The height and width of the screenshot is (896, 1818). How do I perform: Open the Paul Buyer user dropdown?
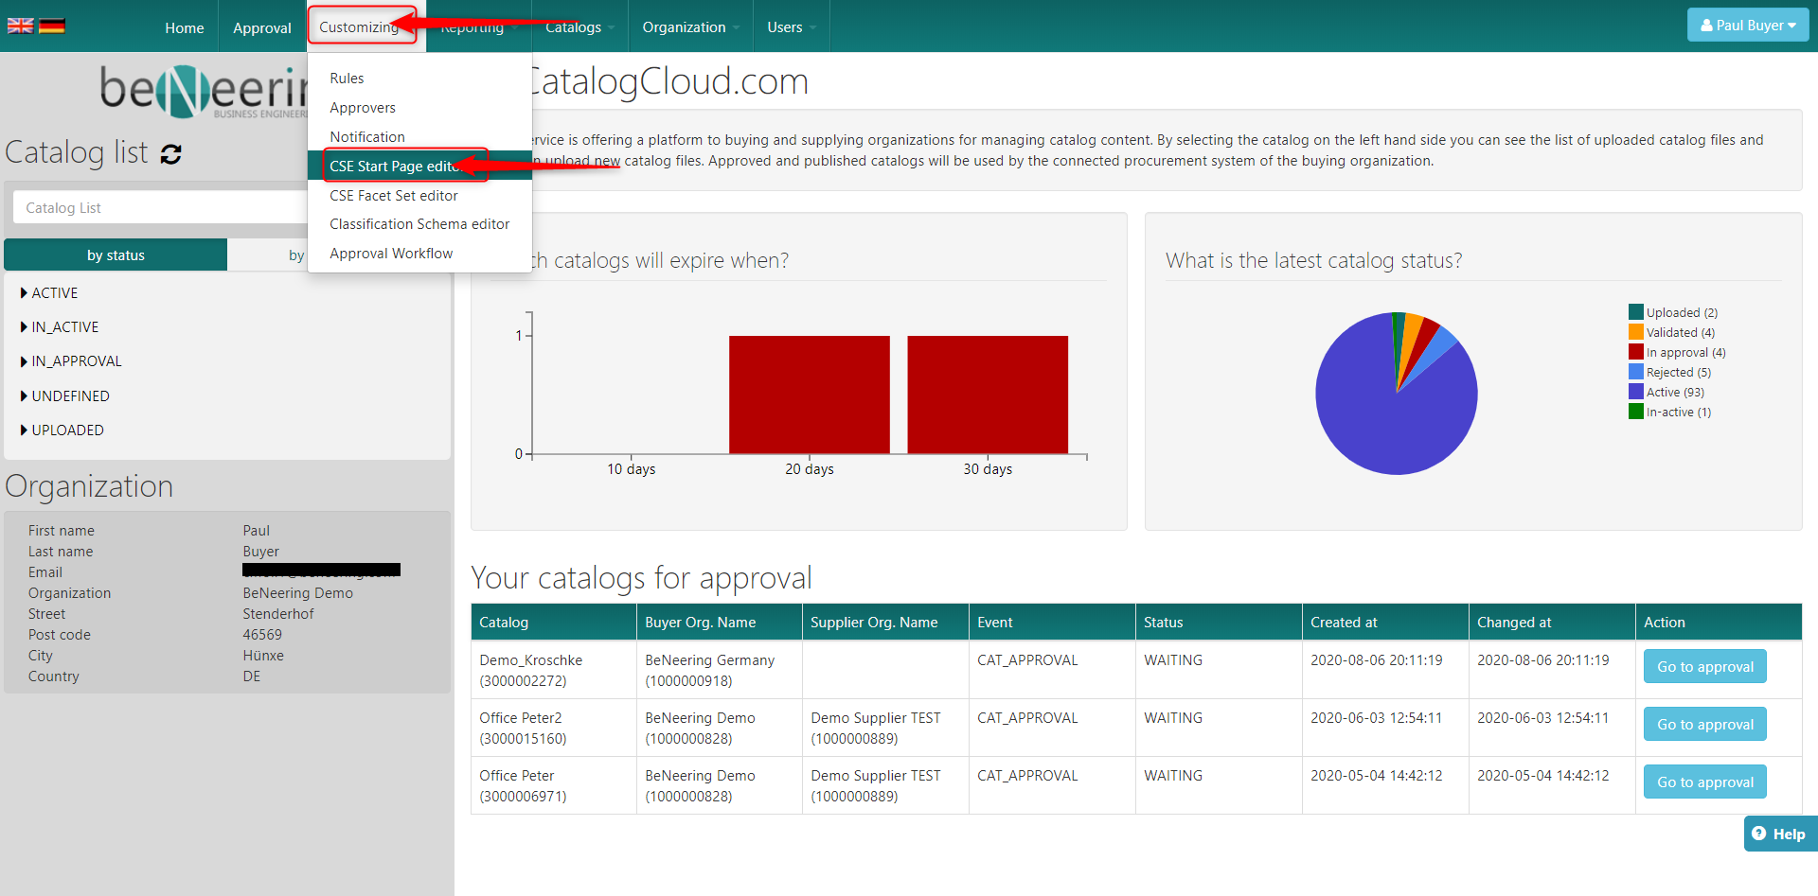[1747, 26]
